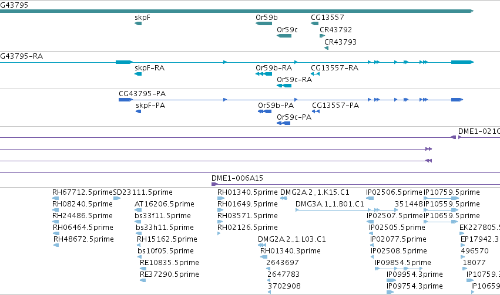
Task: Click the RH08240.5prime EST label
Action: pos(82,204)
